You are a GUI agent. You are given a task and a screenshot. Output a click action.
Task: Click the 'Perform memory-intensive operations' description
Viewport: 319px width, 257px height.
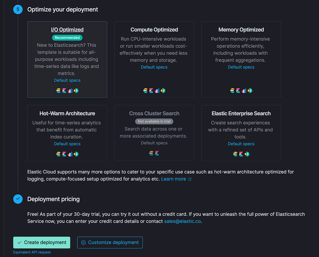[x=241, y=49]
